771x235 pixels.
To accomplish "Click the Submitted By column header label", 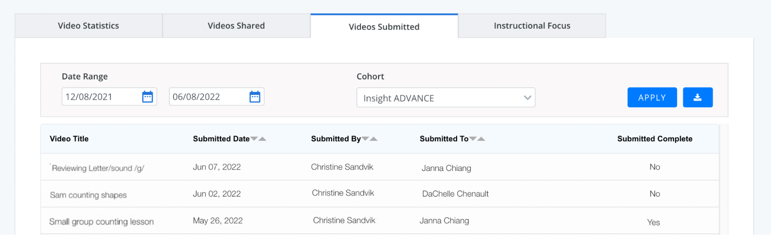I will tap(336, 139).
